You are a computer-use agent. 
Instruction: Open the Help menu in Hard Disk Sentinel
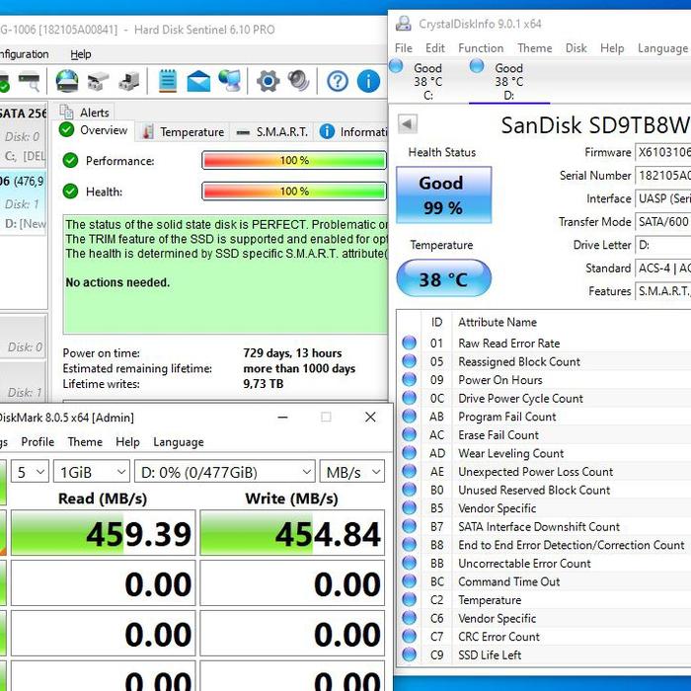tap(81, 54)
